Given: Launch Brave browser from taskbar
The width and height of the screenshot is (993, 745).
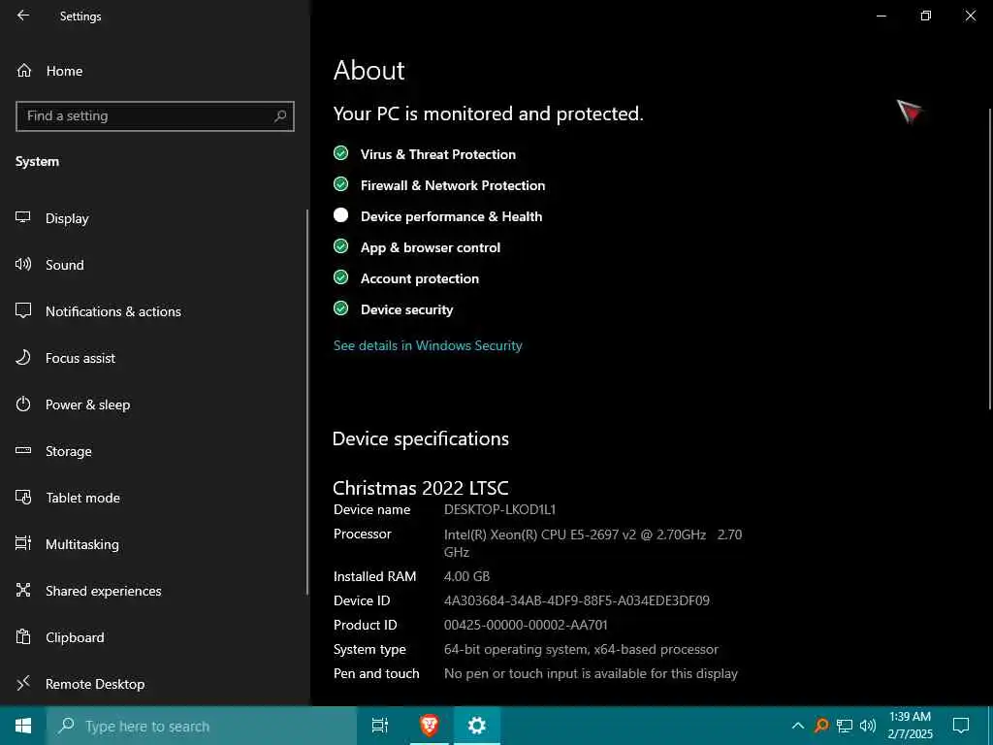Looking at the screenshot, I should (x=430, y=726).
